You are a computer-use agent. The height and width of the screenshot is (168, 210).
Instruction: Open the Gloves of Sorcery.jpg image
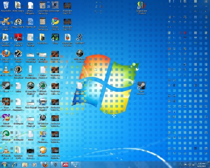point(43,24)
